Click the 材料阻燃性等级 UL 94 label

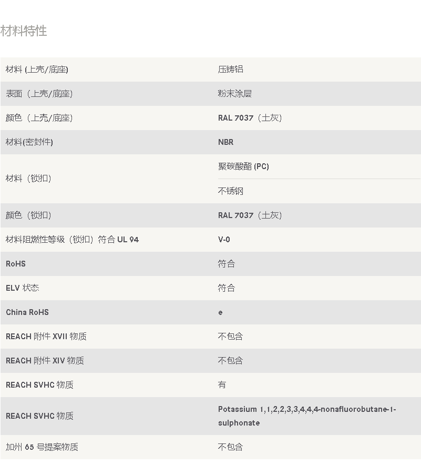pyautogui.click(x=72, y=240)
